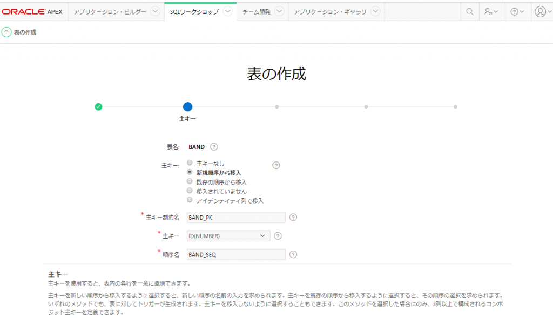Viewport: 553px width, 318px height.
Task: Show help for 主キー制約名 field
Action: [293, 217]
